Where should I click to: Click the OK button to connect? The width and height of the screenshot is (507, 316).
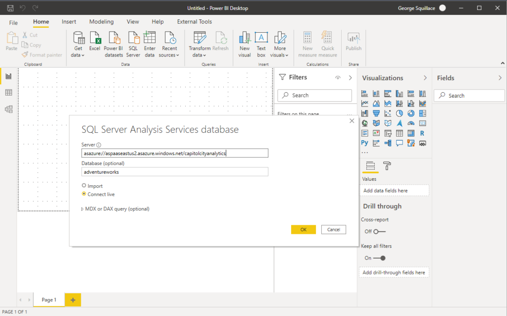(x=303, y=229)
